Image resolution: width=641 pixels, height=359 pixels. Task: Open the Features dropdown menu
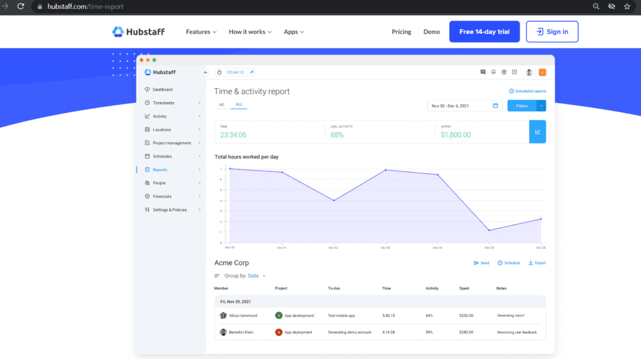(x=201, y=31)
